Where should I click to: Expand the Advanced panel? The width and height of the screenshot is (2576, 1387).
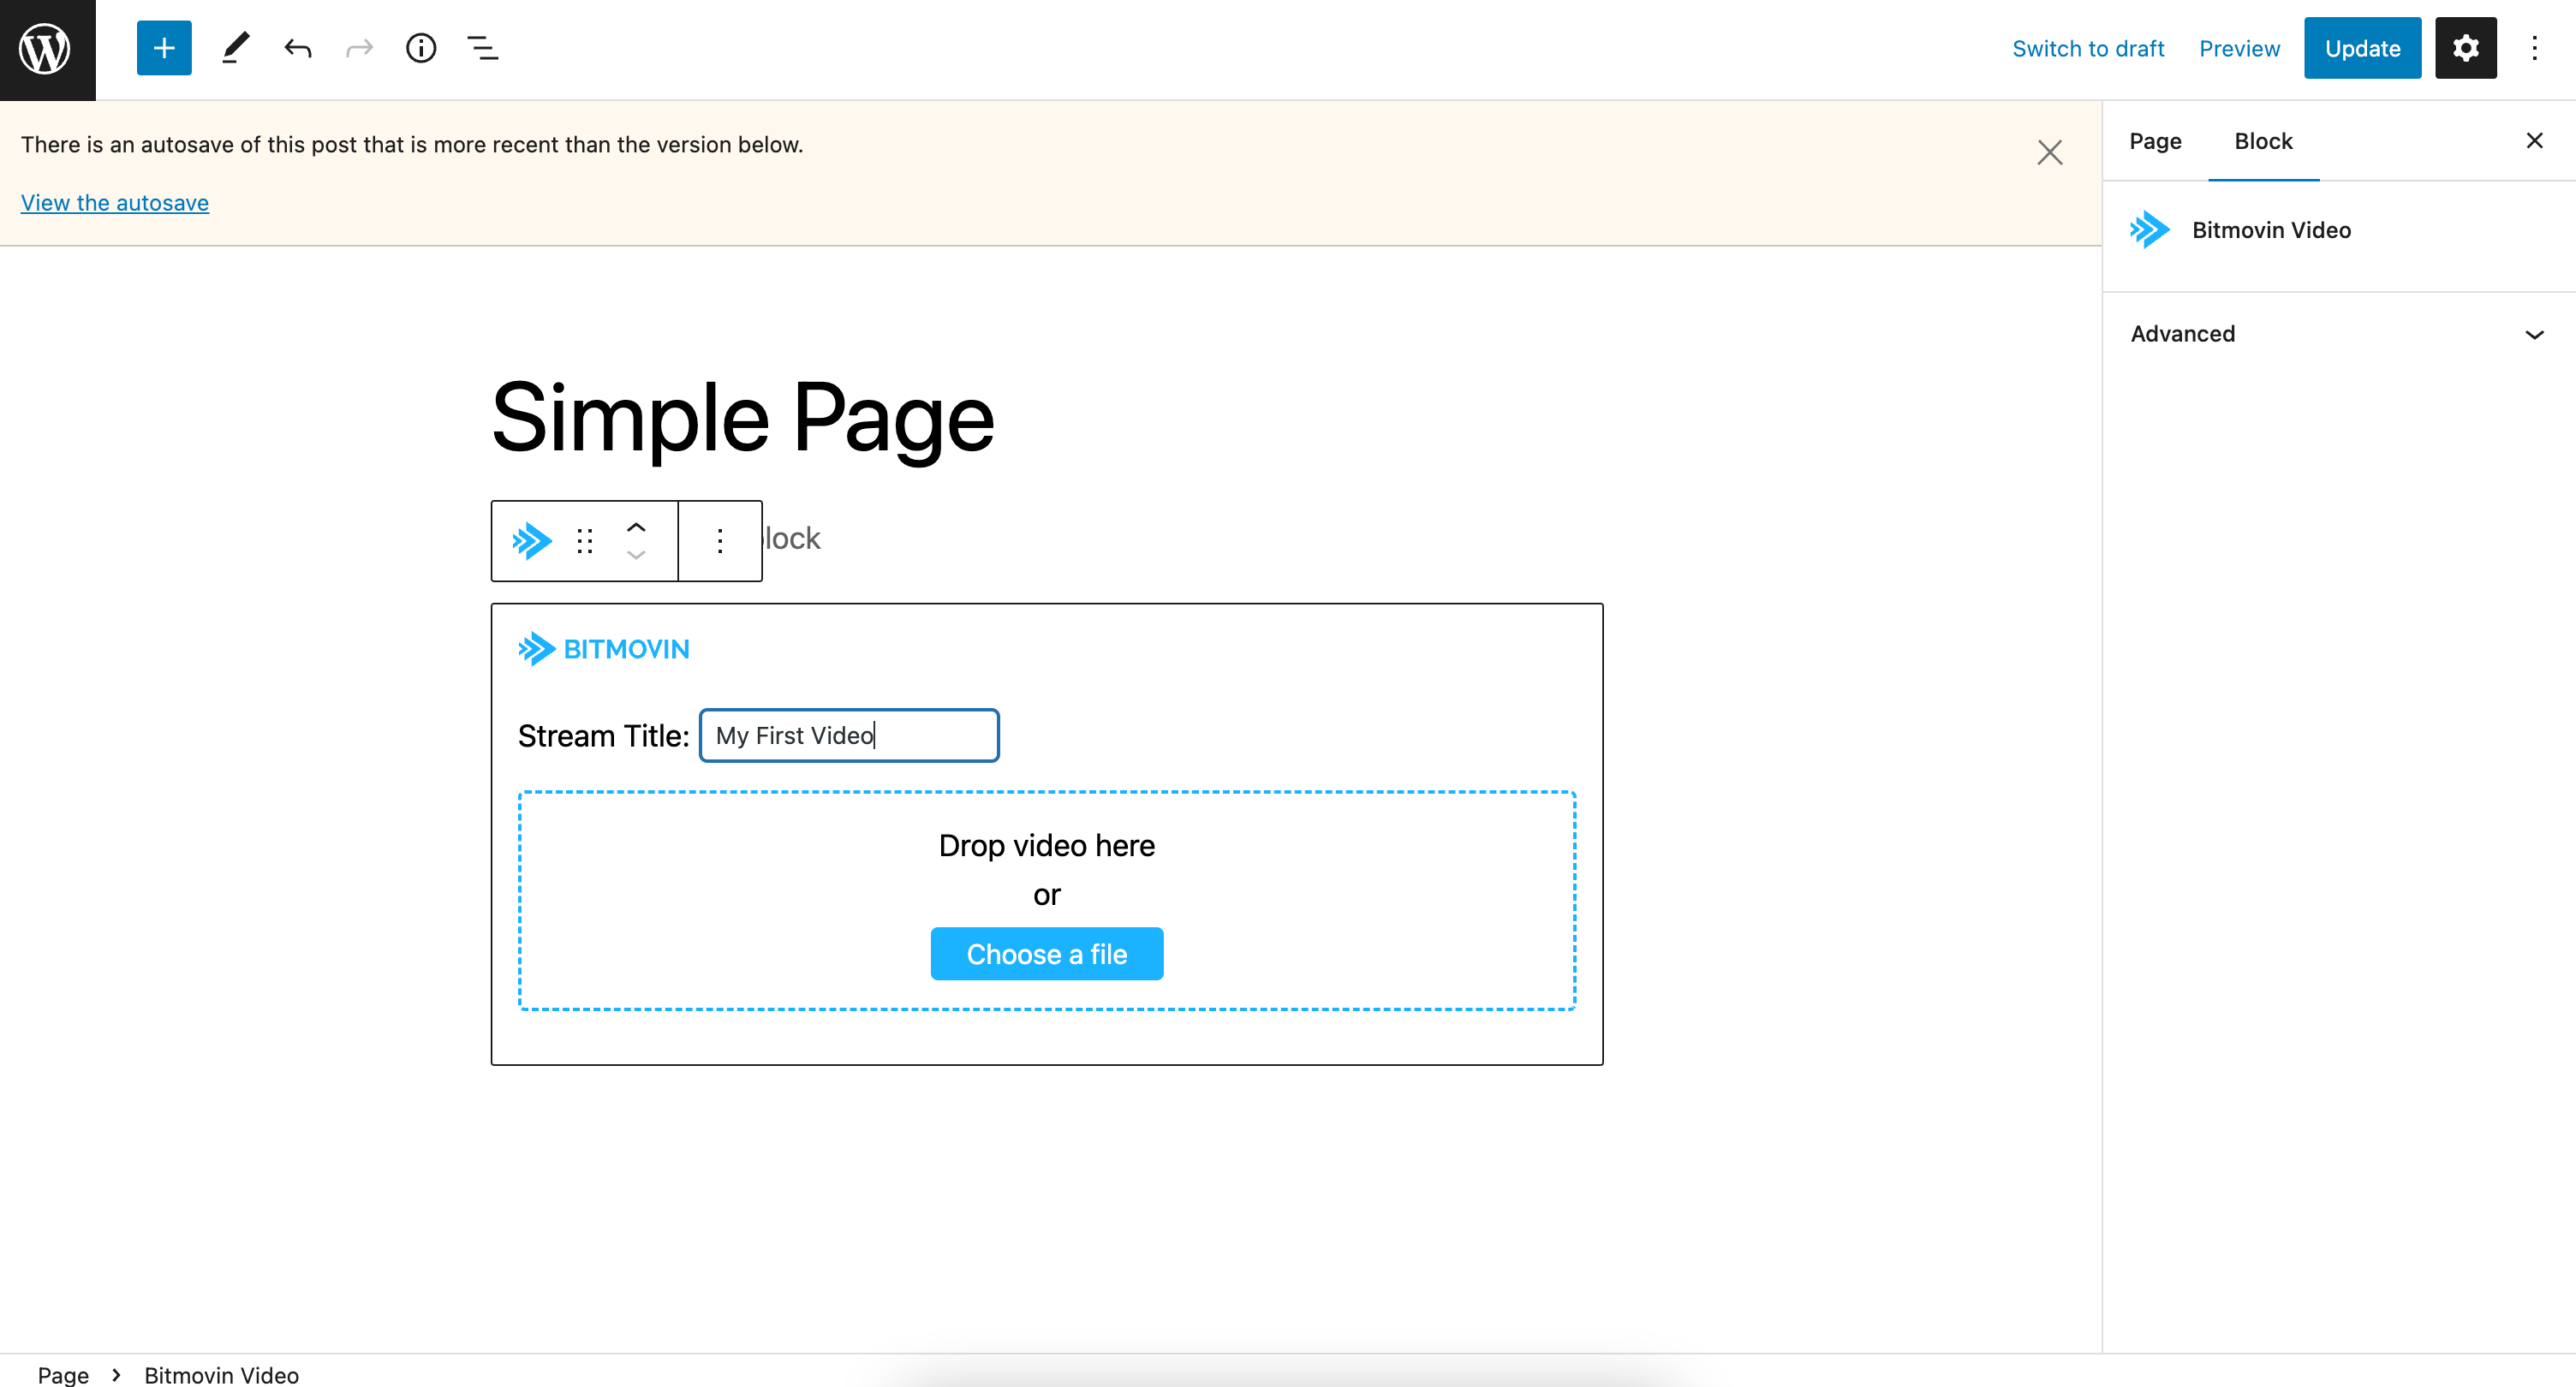click(x=2338, y=334)
